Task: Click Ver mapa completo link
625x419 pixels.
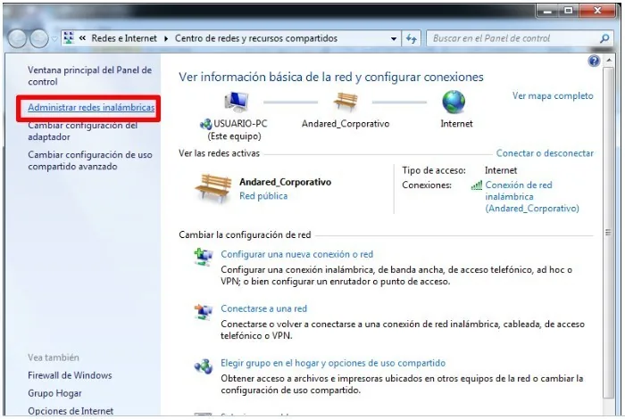Action: pos(553,96)
